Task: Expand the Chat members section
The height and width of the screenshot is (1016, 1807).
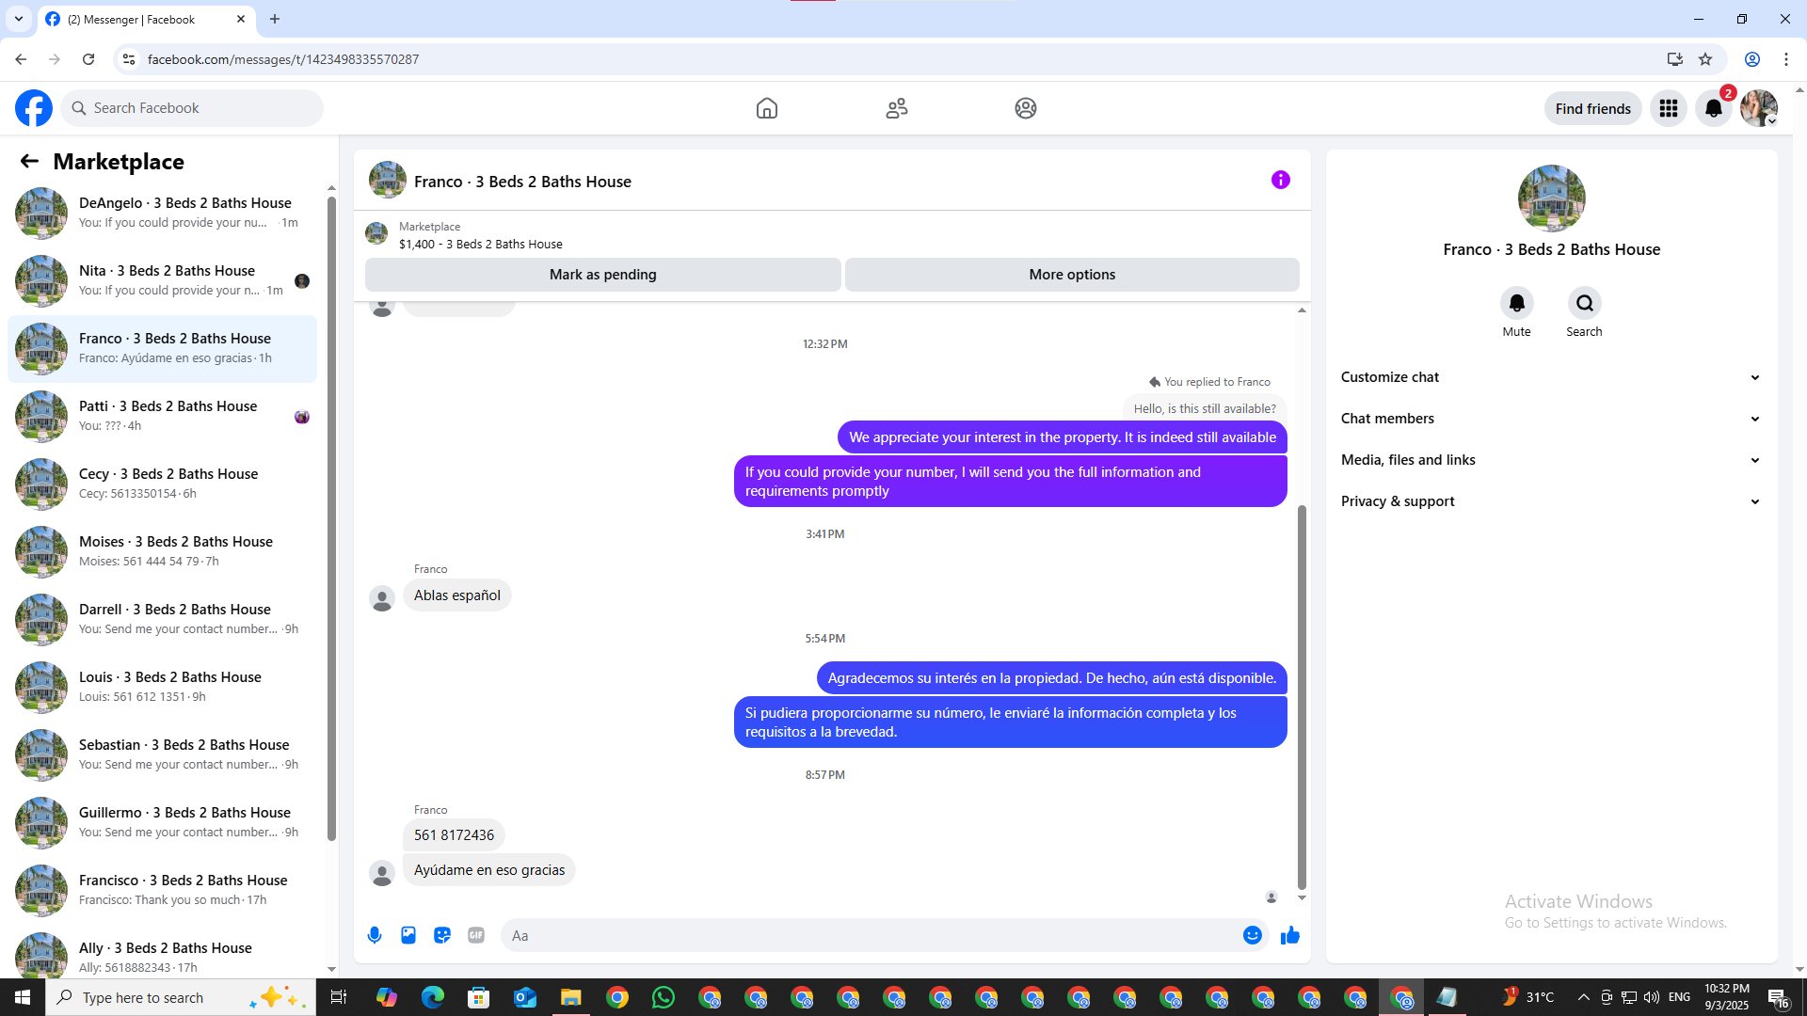Action: click(x=1552, y=419)
